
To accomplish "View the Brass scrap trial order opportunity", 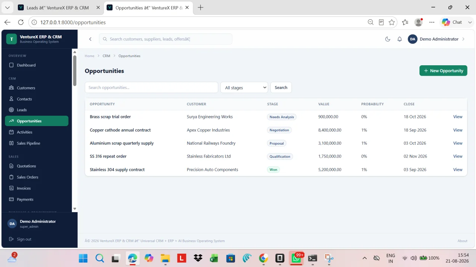I will (x=458, y=117).
